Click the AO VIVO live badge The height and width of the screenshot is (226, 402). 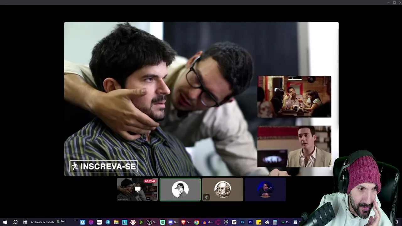(150, 181)
